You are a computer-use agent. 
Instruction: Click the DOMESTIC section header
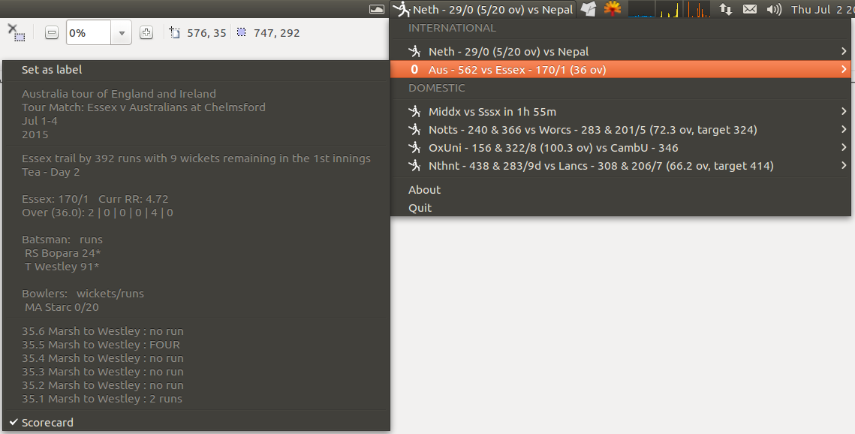point(437,88)
